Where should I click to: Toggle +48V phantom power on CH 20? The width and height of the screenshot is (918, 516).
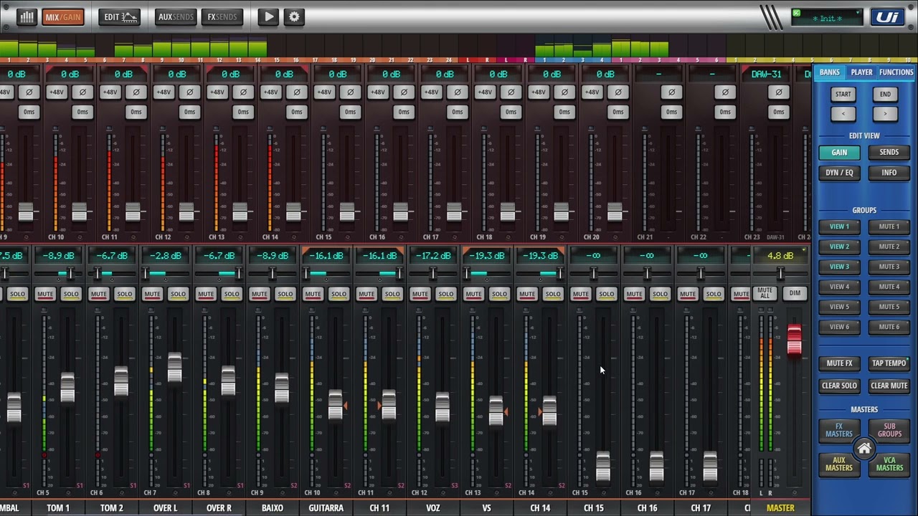click(x=592, y=92)
